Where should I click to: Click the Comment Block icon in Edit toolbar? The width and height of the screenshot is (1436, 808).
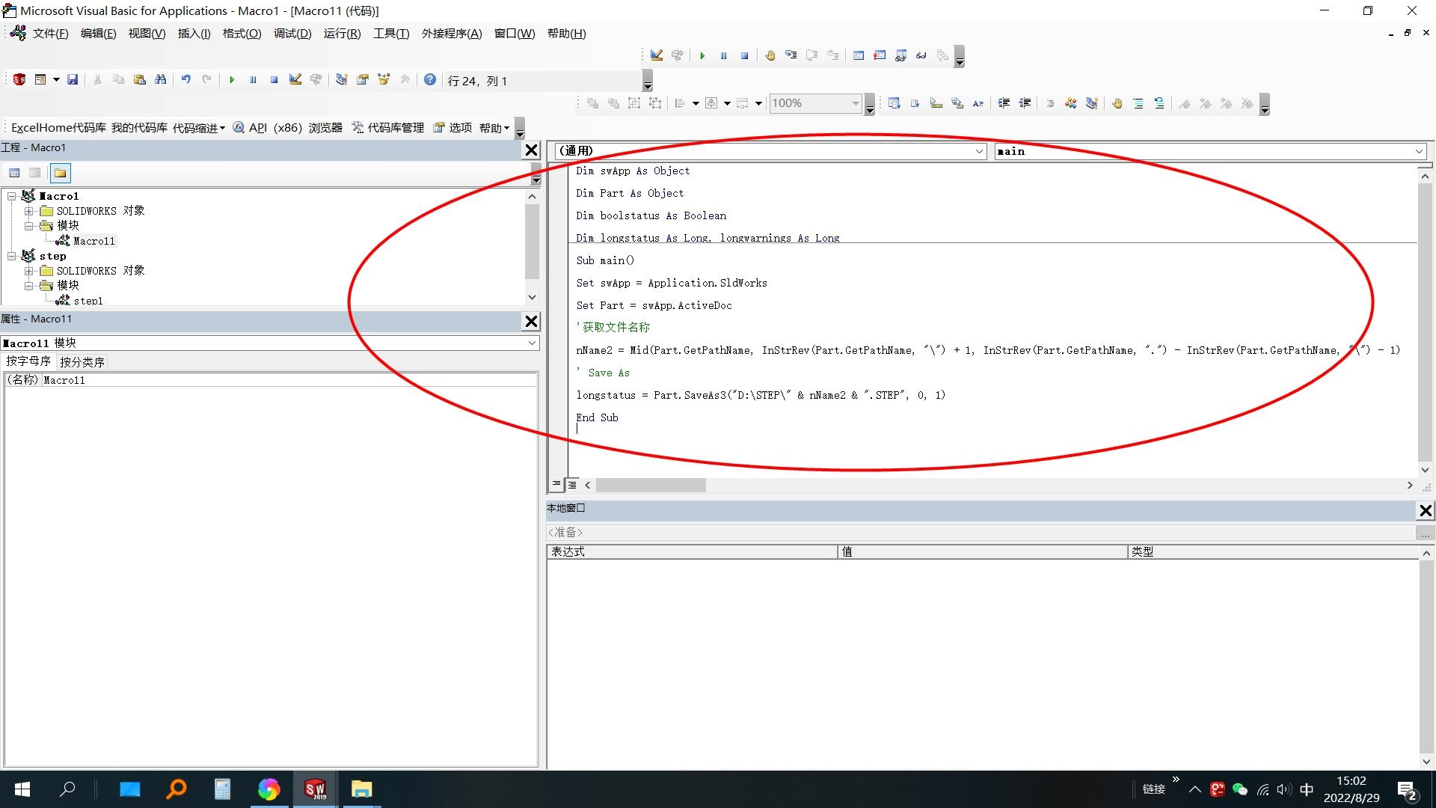click(x=1138, y=103)
